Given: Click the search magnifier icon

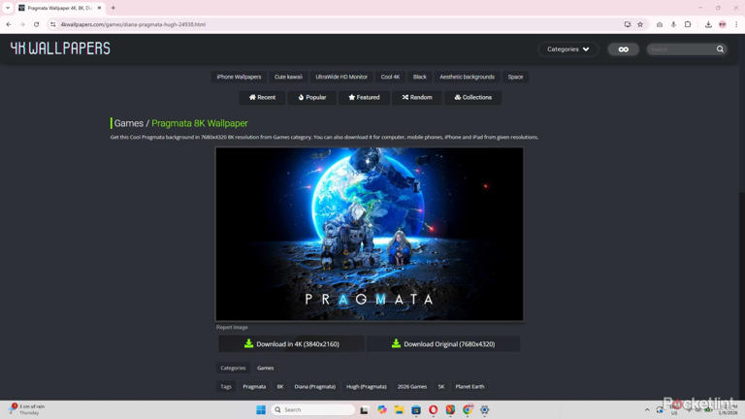Looking at the screenshot, I should pos(720,48).
